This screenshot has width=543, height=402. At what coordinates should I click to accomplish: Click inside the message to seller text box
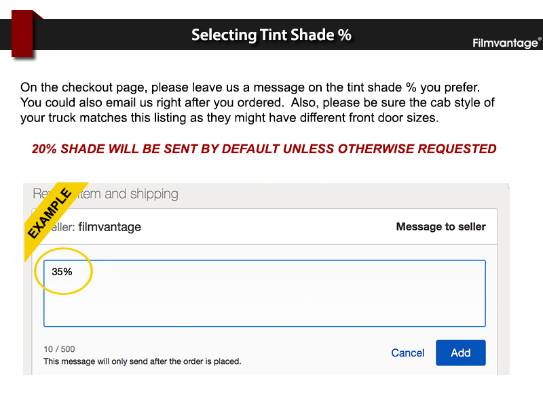265,294
